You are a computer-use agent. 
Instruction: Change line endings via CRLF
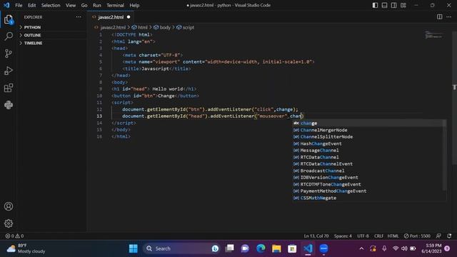click(378, 236)
